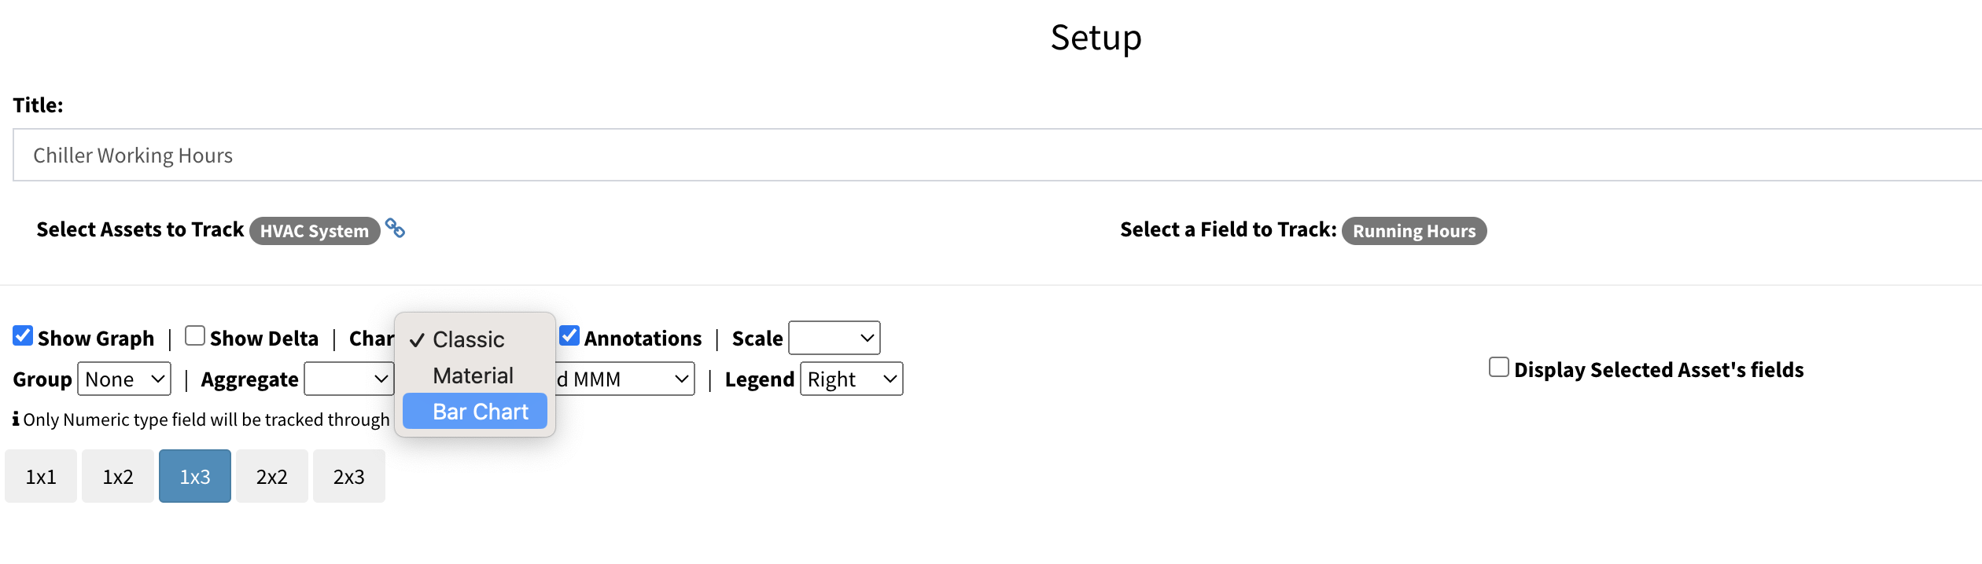1982x564 pixels.
Task: Open the date format dropdown ending MMM
Action: 624,379
